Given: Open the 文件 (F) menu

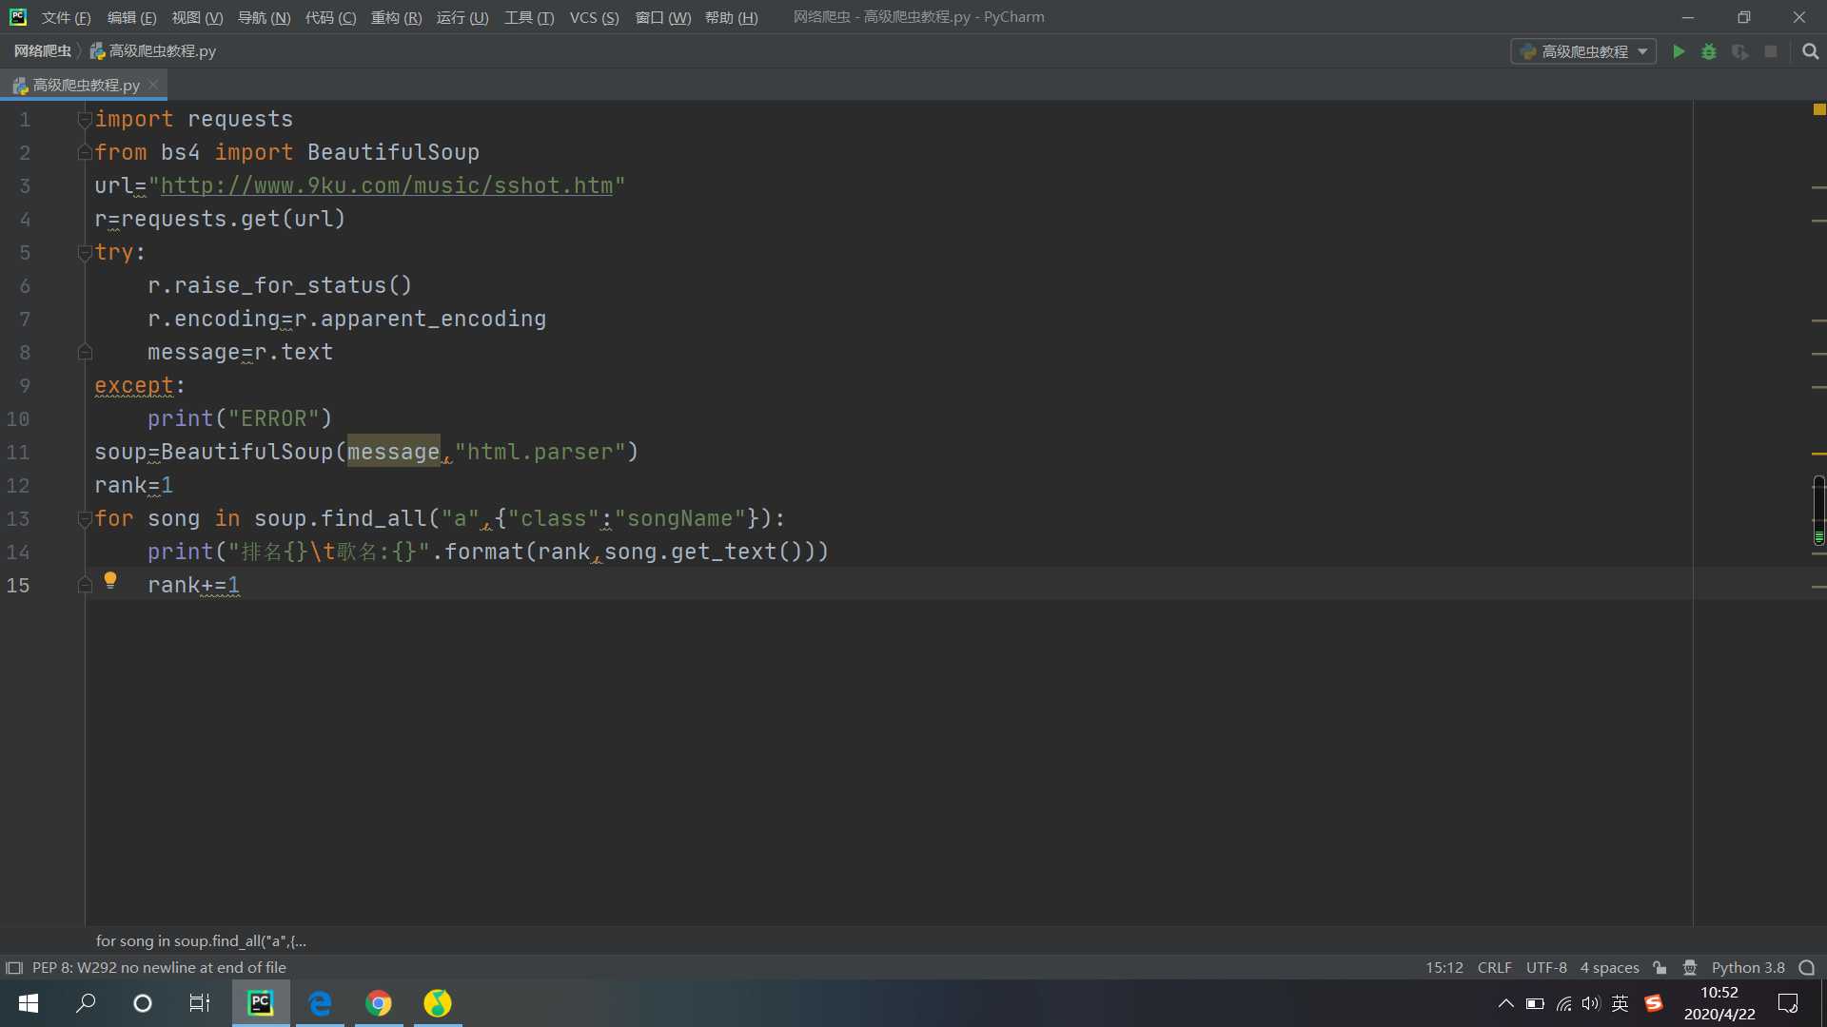Looking at the screenshot, I should click(x=66, y=17).
